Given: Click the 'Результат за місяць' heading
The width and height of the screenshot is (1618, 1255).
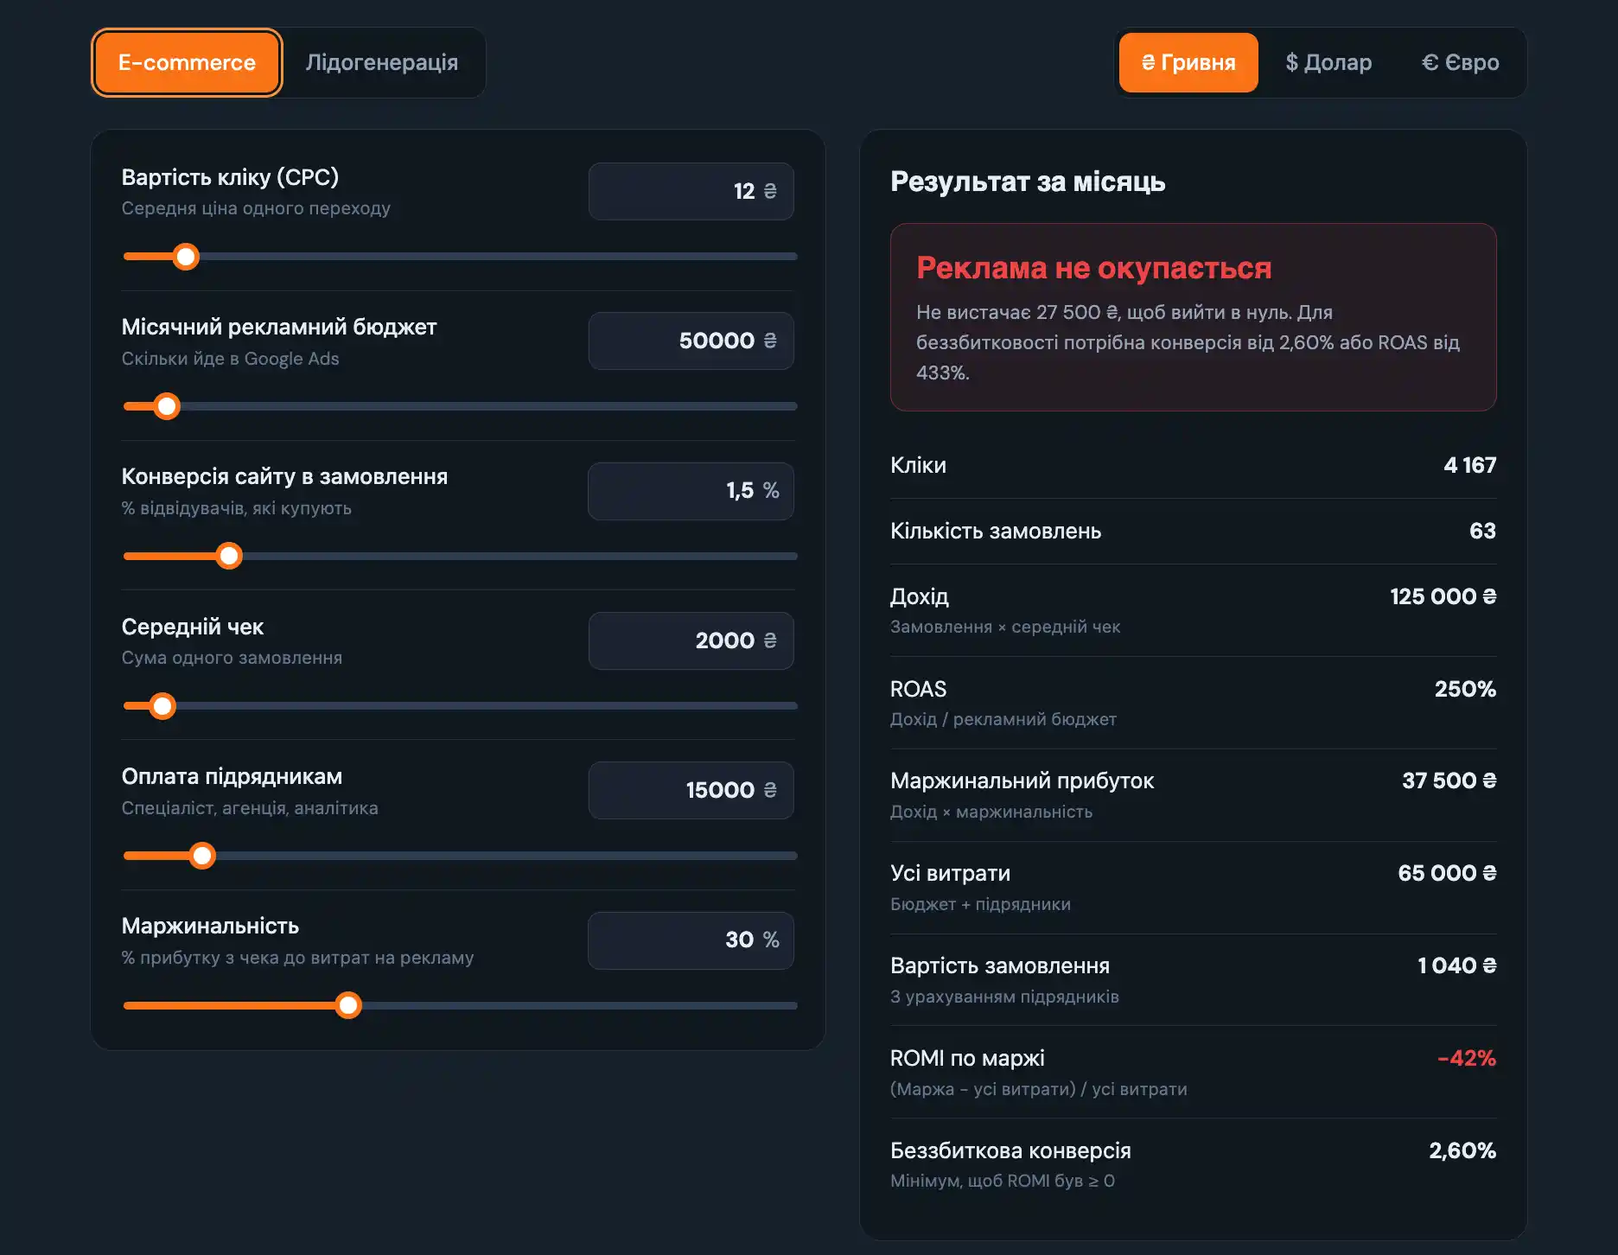Looking at the screenshot, I should click(1028, 182).
